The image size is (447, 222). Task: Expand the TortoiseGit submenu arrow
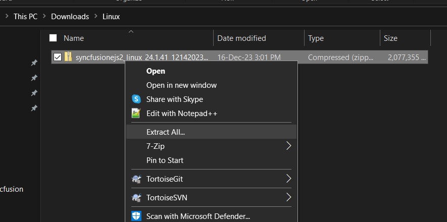point(289,179)
